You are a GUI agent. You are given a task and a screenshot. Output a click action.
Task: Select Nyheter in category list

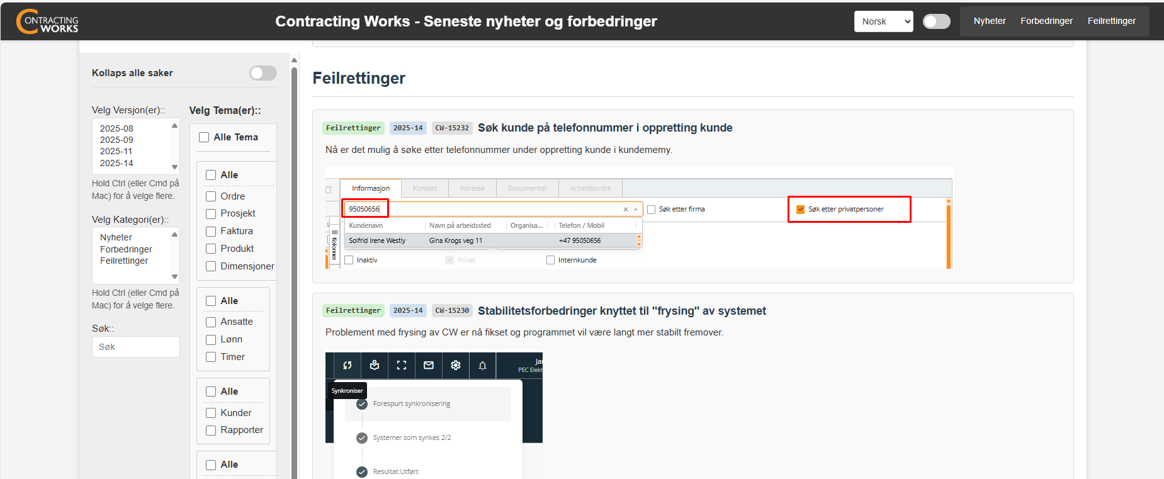click(116, 237)
